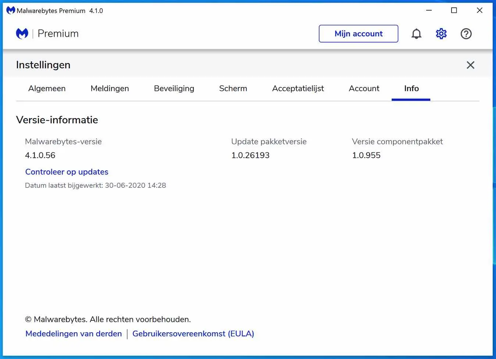The width and height of the screenshot is (496, 359).
Task: Click component package version 1.0.955
Action: click(366, 155)
